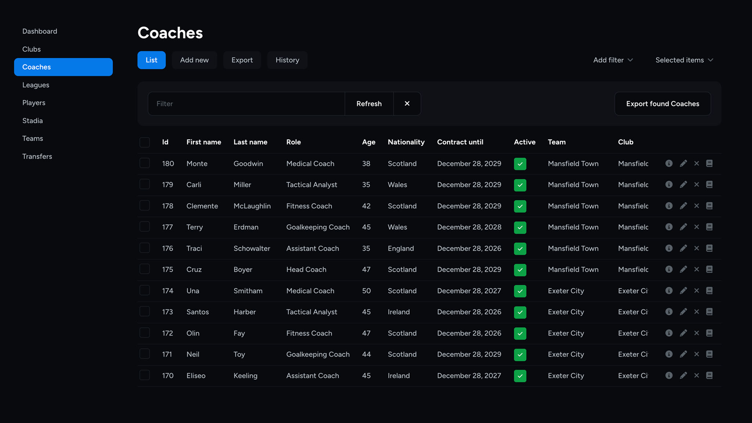
Task: Click the Refresh button
Action: pos(369,104)
